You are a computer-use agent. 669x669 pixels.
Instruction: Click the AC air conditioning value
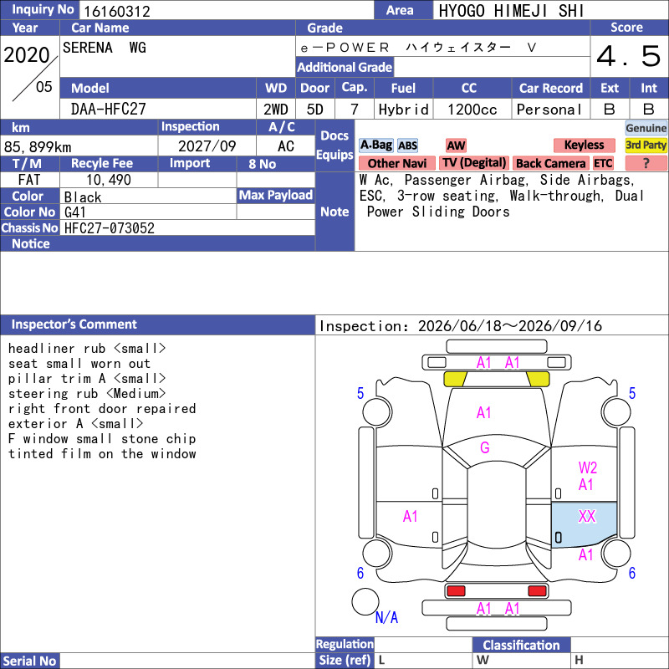(x=285, y=146)
